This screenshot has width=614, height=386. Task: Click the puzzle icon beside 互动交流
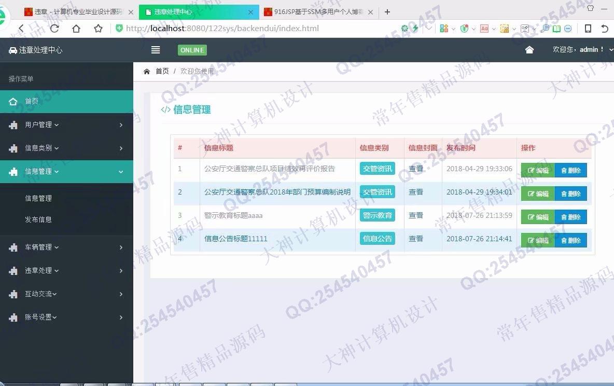[13, 294]
